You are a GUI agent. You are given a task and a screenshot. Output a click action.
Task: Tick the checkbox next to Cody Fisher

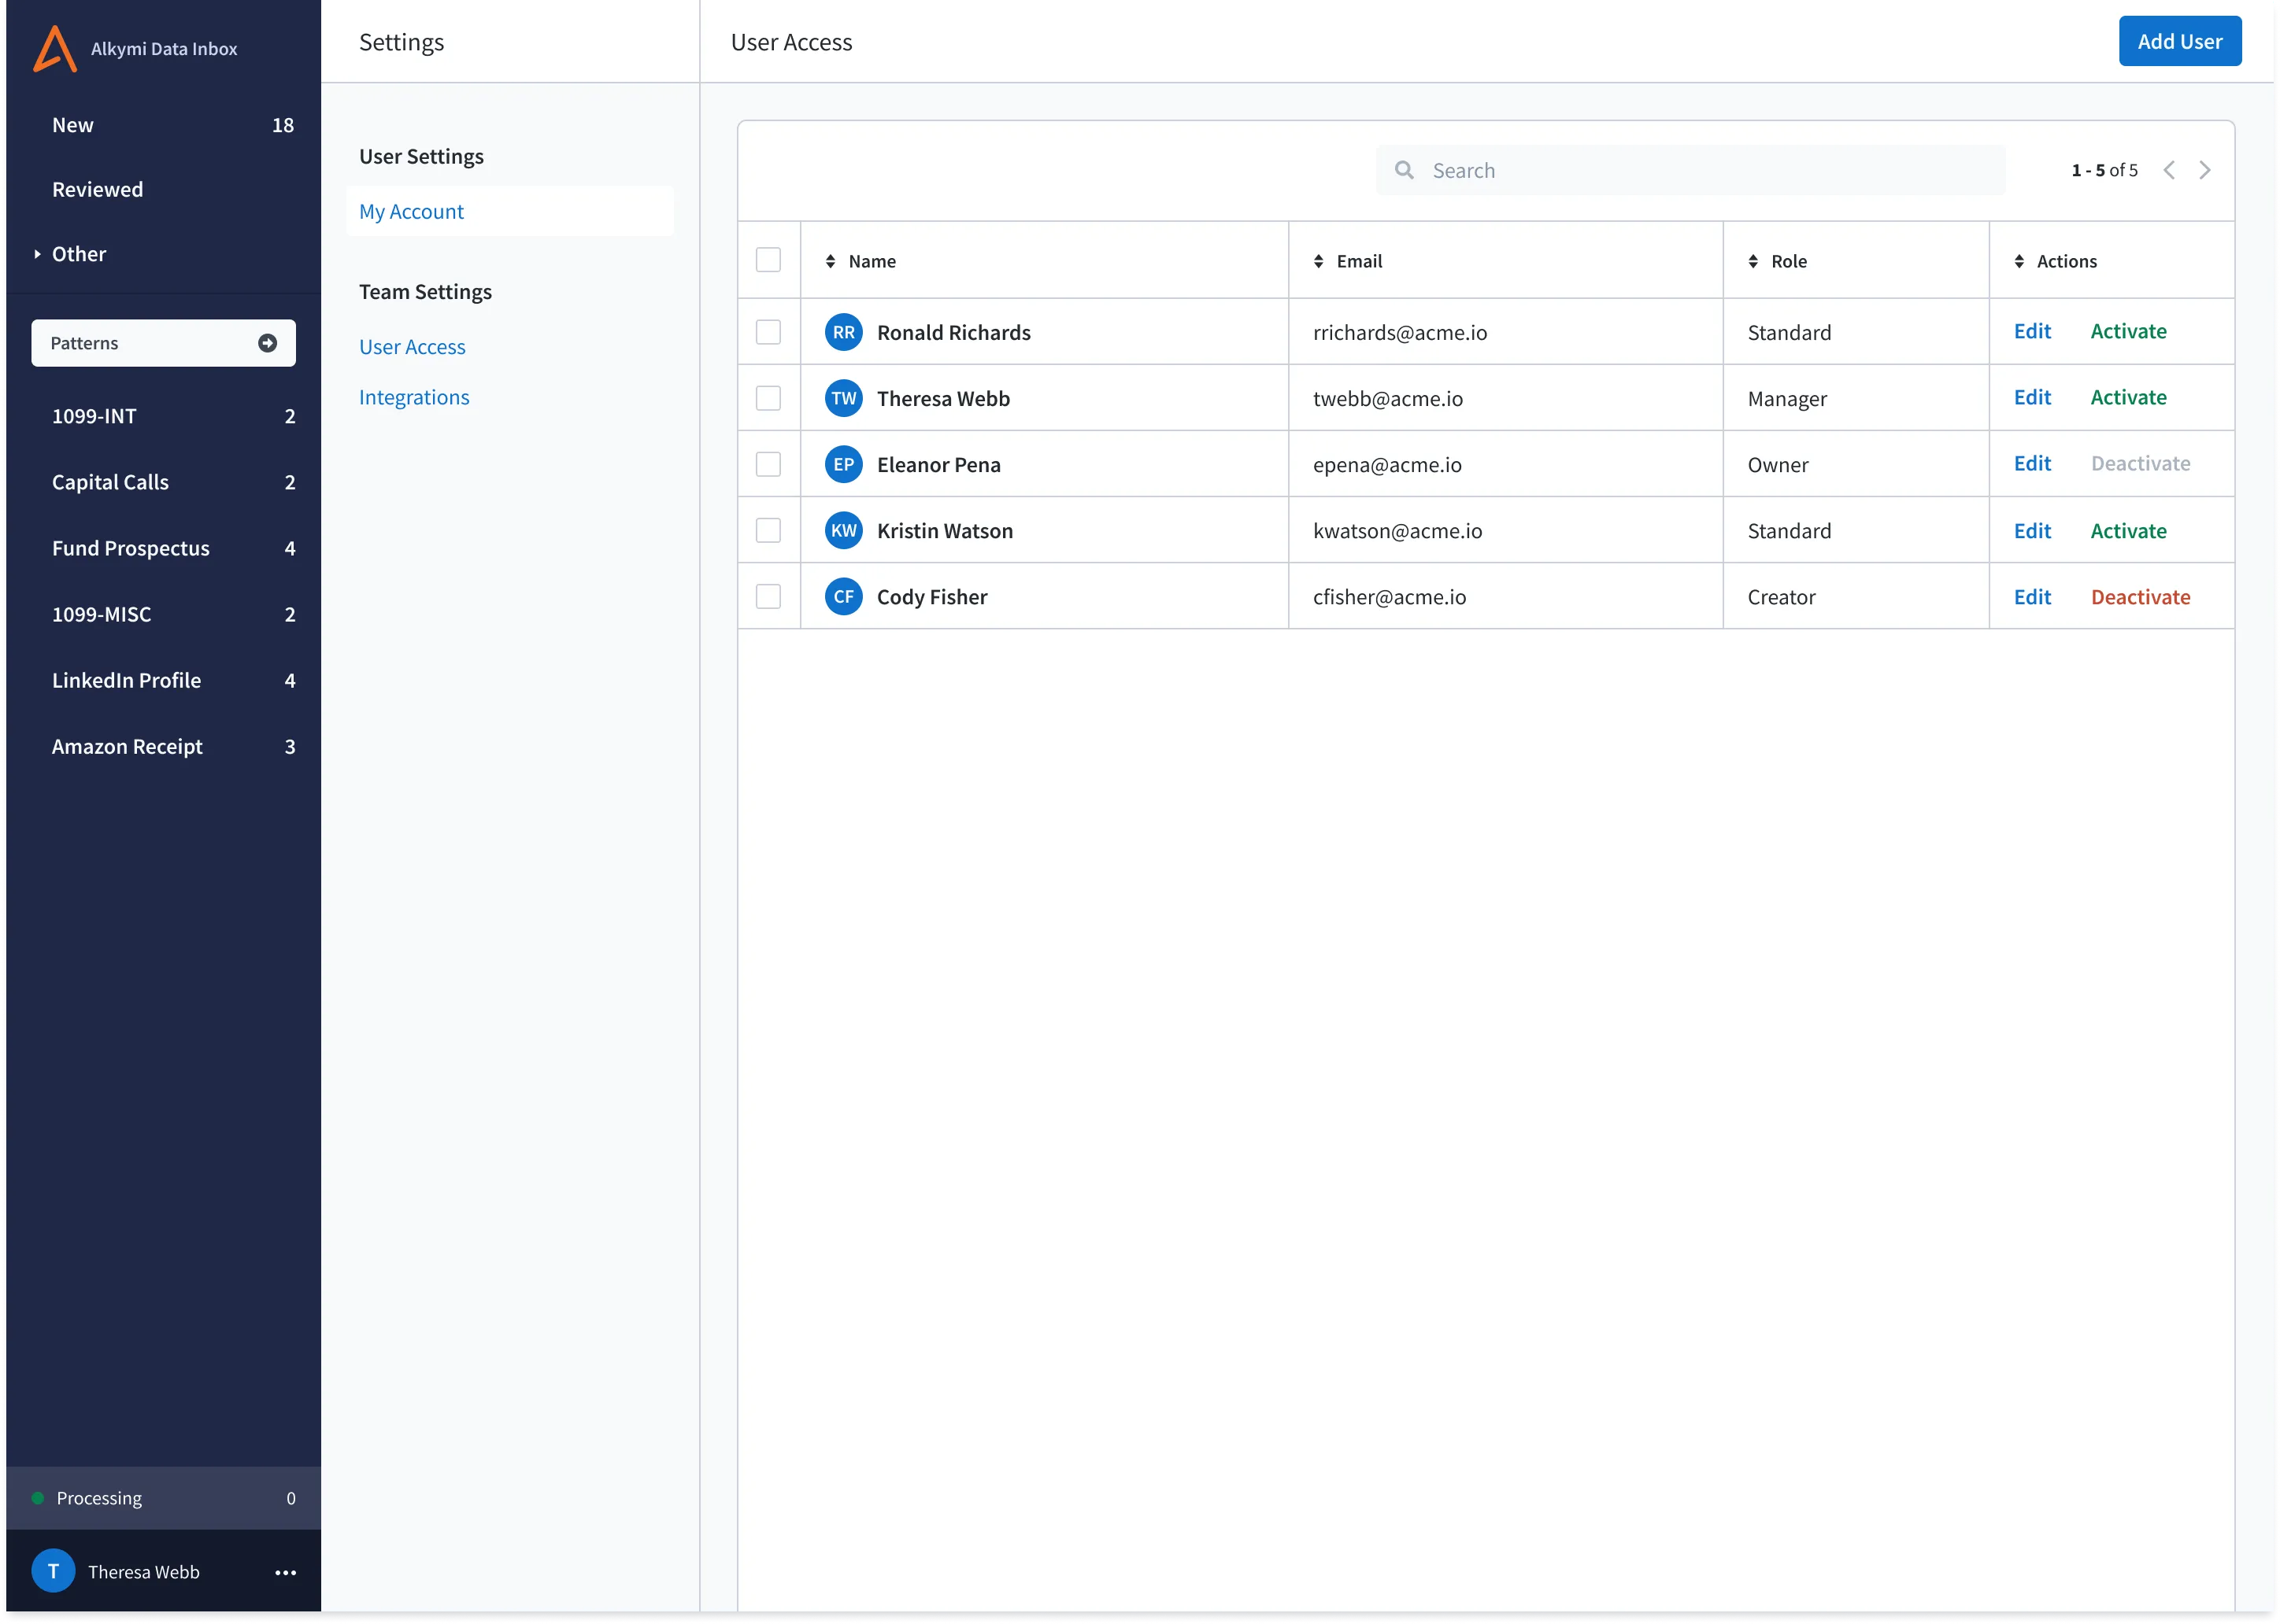pos(768,596)
